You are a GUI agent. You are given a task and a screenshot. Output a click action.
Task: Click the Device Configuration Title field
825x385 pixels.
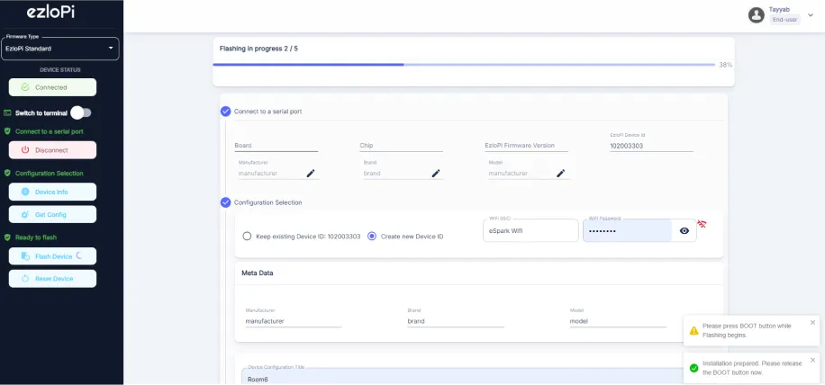(x=463, y=375)
